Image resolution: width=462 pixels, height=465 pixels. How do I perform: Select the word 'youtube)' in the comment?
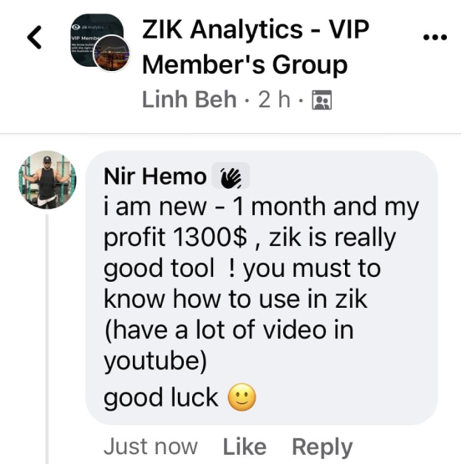(x=155, y=361)
